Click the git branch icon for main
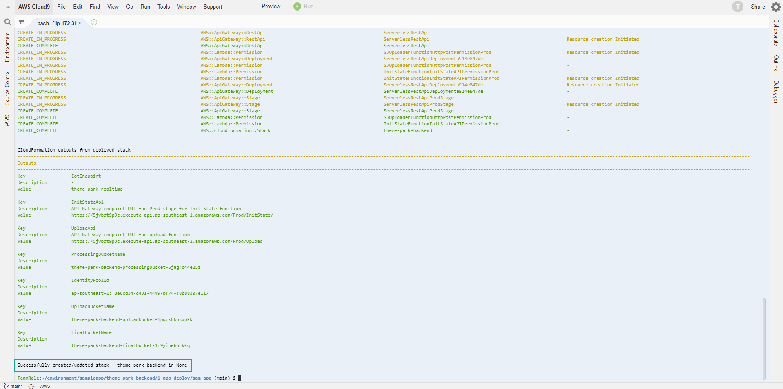Screen dimensions: 783x389 [6, 386]
